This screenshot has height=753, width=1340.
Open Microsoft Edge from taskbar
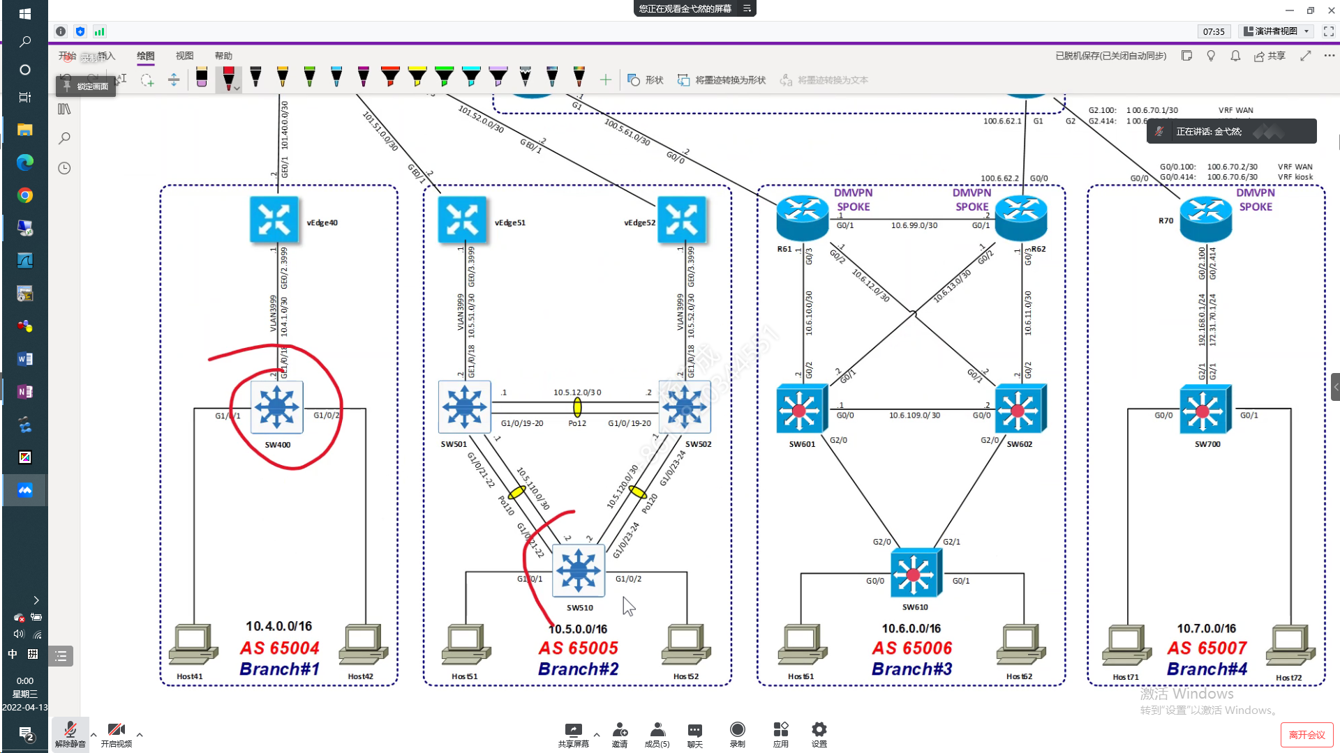point(25,162)
